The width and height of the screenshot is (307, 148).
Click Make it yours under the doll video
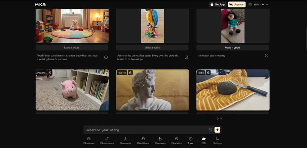click(x=232, y=48)
